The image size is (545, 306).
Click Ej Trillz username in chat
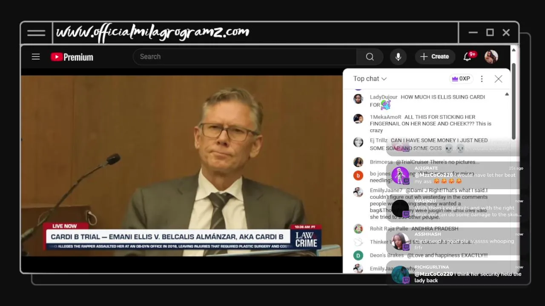pos(379,140)
